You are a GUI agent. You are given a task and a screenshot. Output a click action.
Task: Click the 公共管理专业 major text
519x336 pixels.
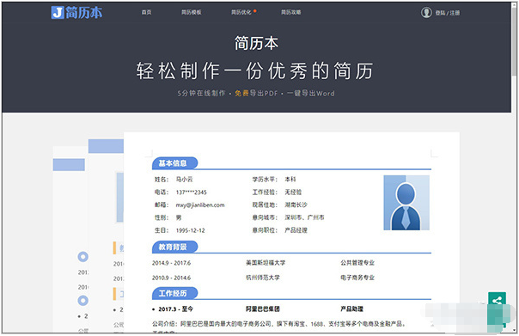[x=357, y=263]
